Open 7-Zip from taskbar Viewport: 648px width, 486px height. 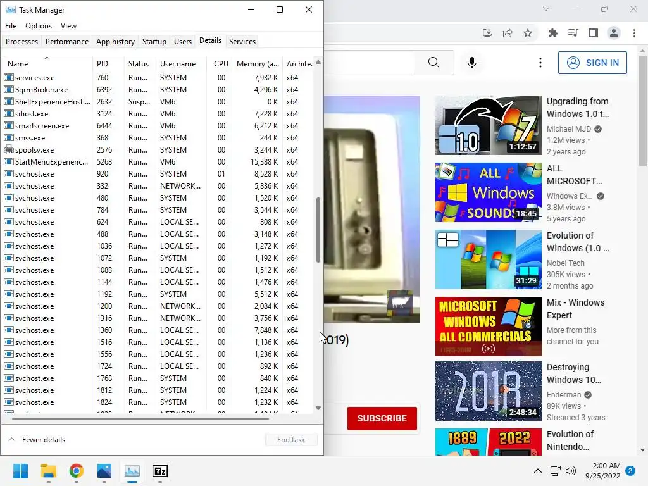click(160, 471)
